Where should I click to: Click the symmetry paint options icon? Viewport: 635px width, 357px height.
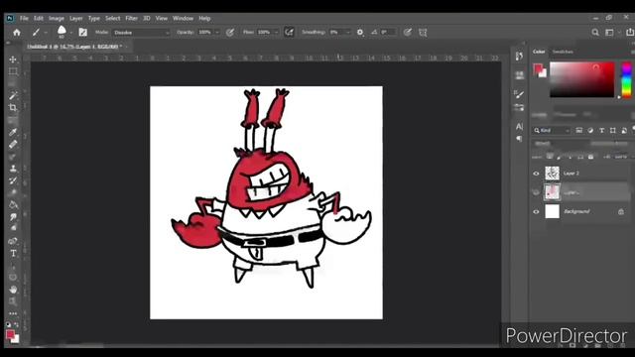[x=423, y=33]
